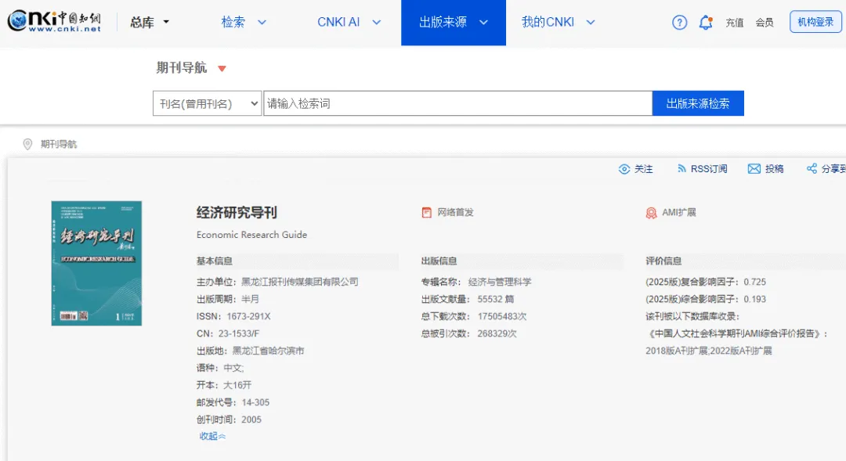Click the CN 23-1533/F value
846x461 pixels.
(238, 333)
